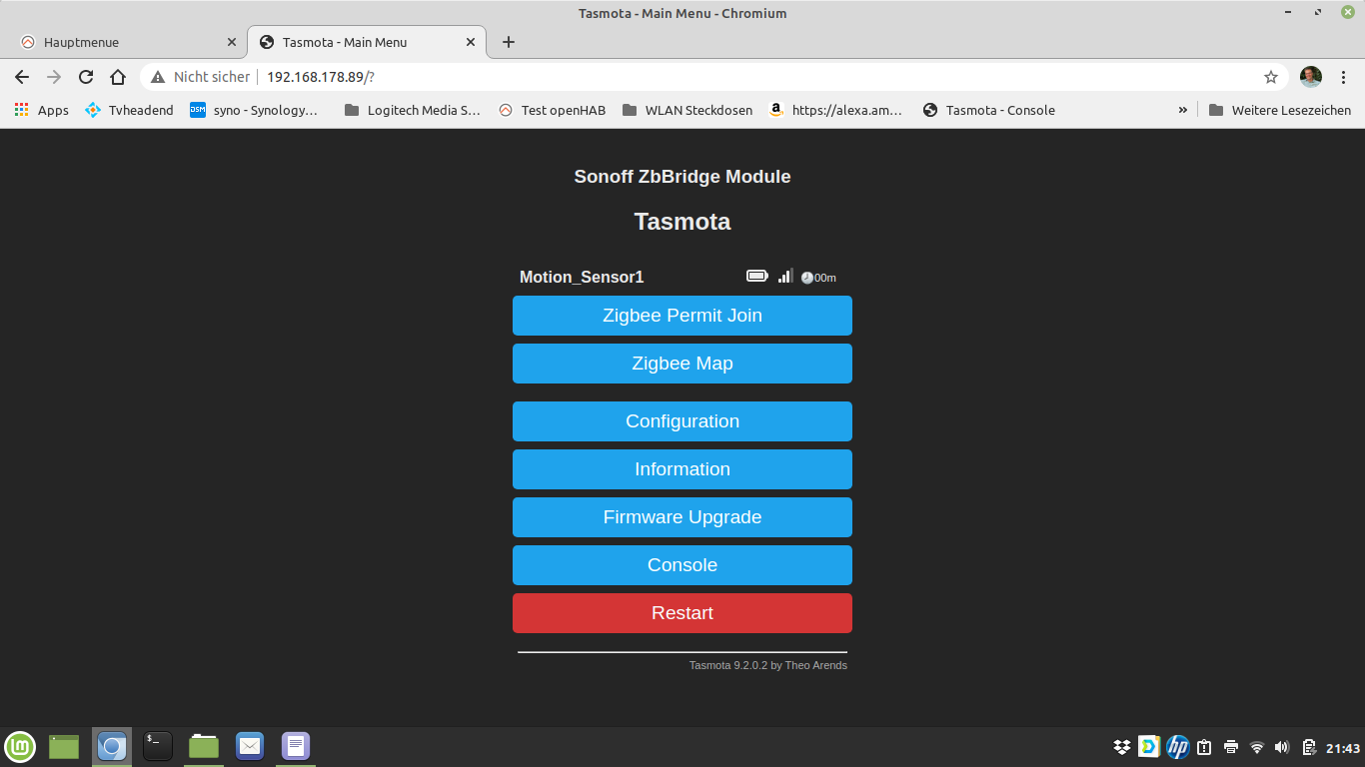Open the Wi-Fi network tray icon
Image resolution: width=1365 pixels, height=767 pixels.
pyautogui.click(x=1257, y=747)
